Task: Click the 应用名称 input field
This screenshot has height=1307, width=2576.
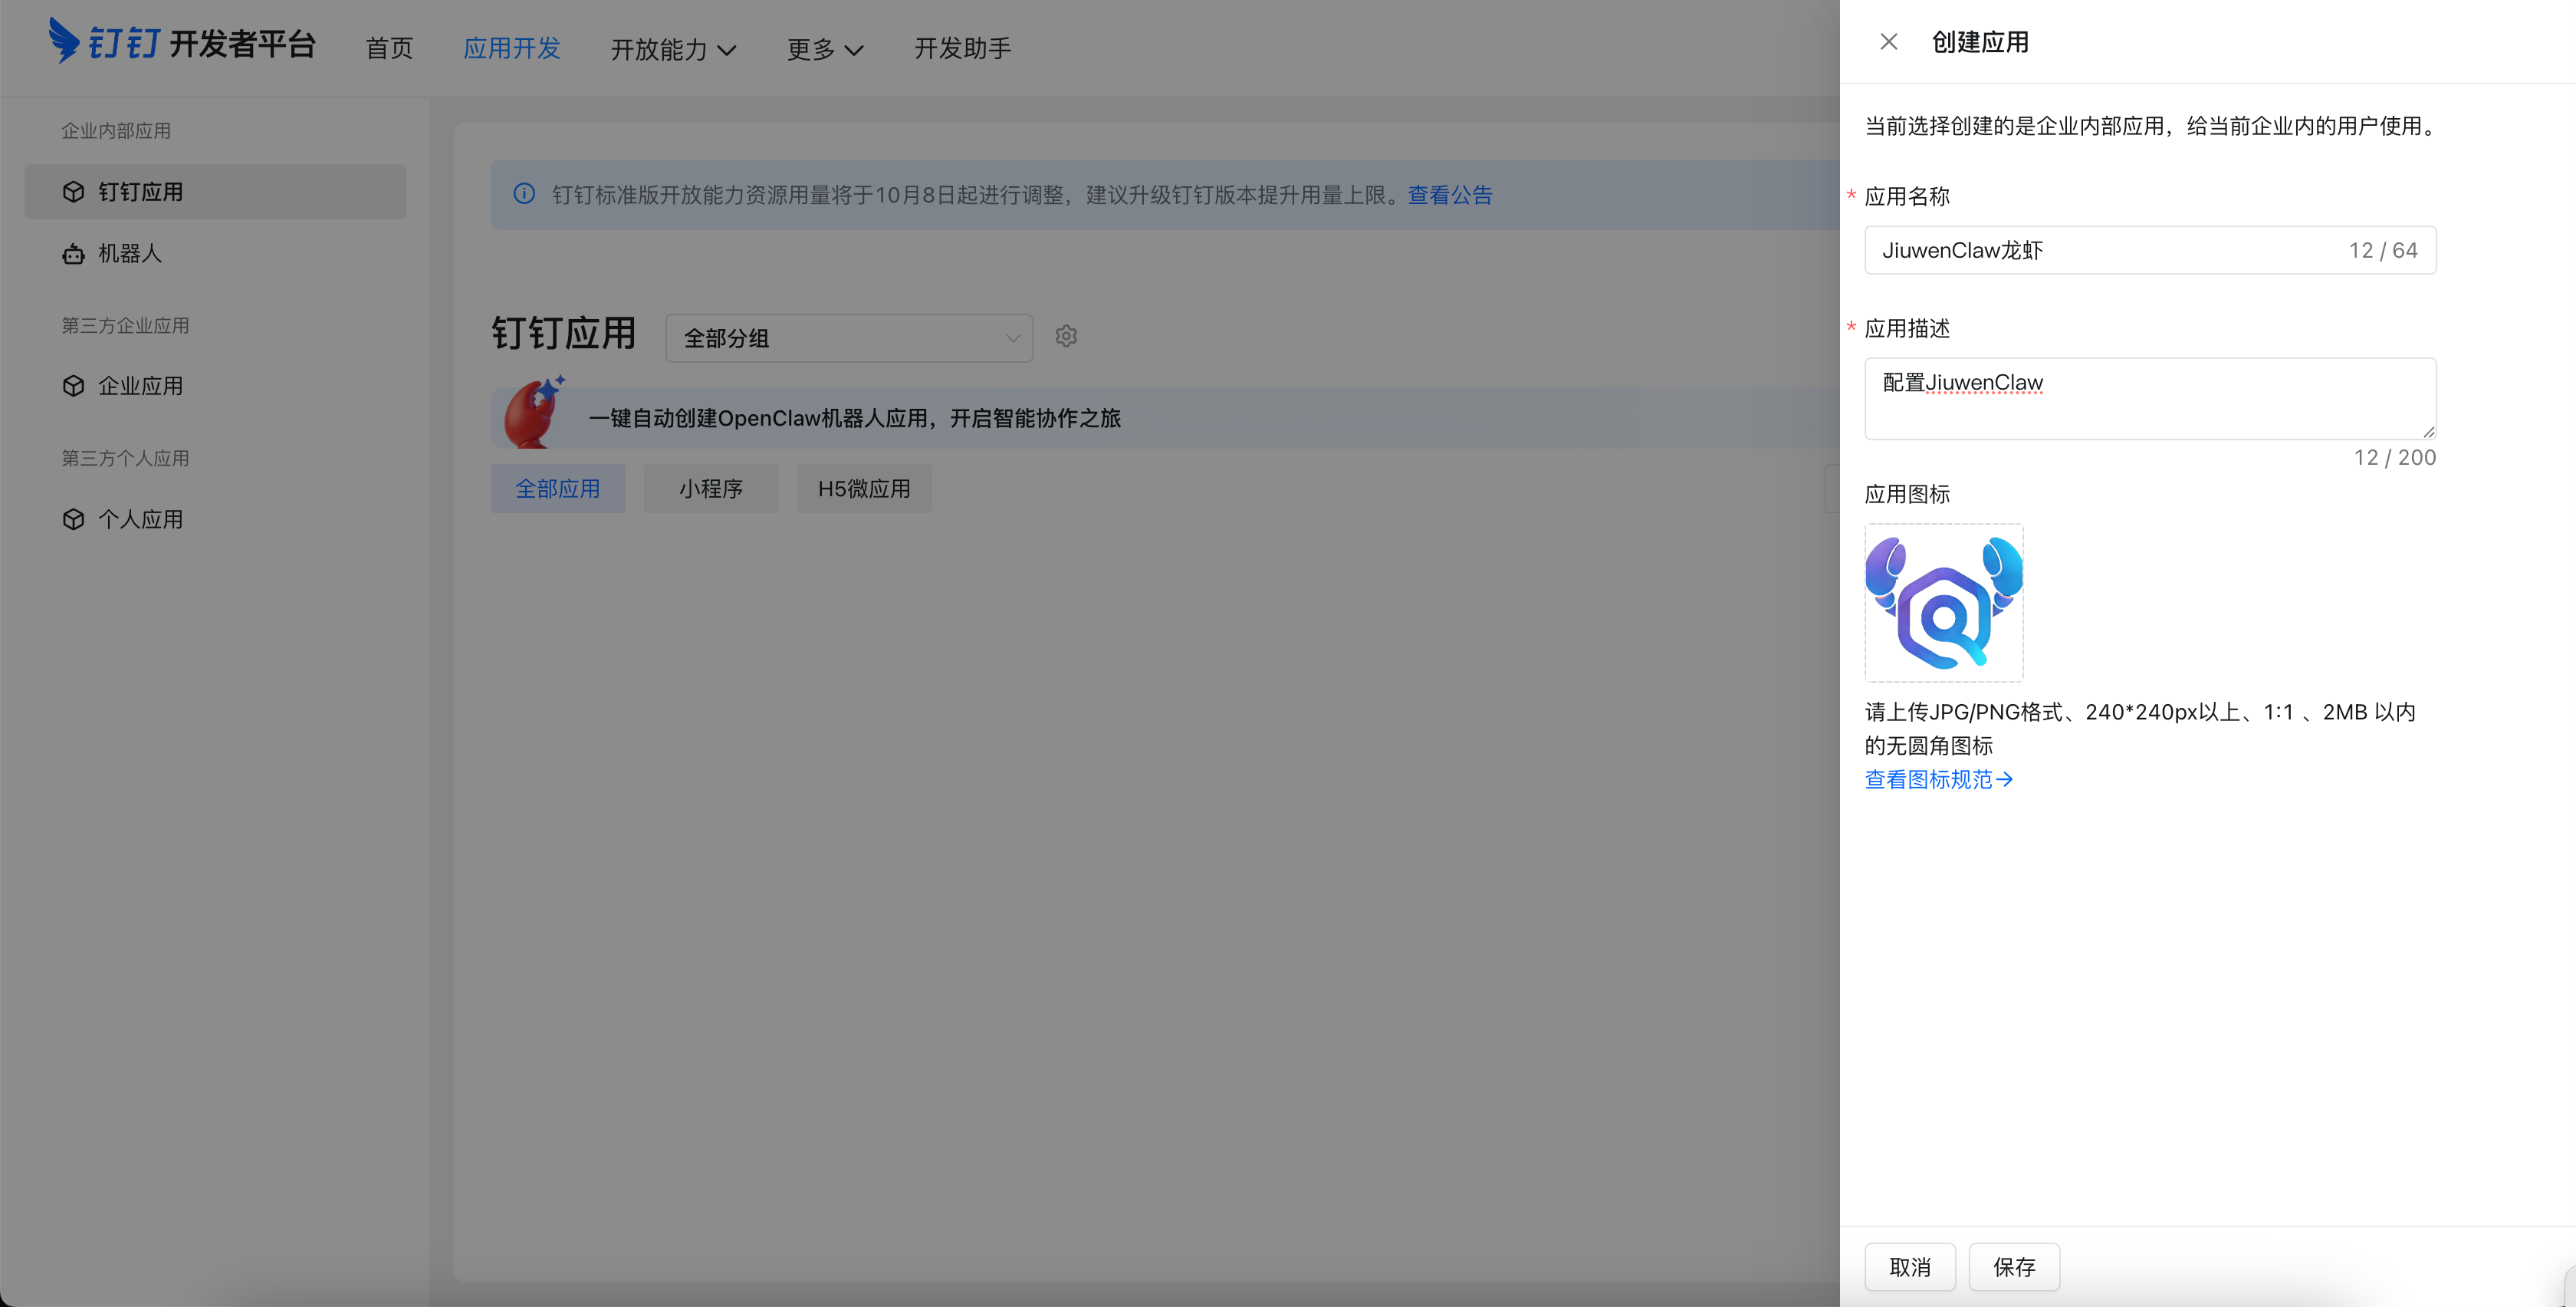Action: [2150, 250]
